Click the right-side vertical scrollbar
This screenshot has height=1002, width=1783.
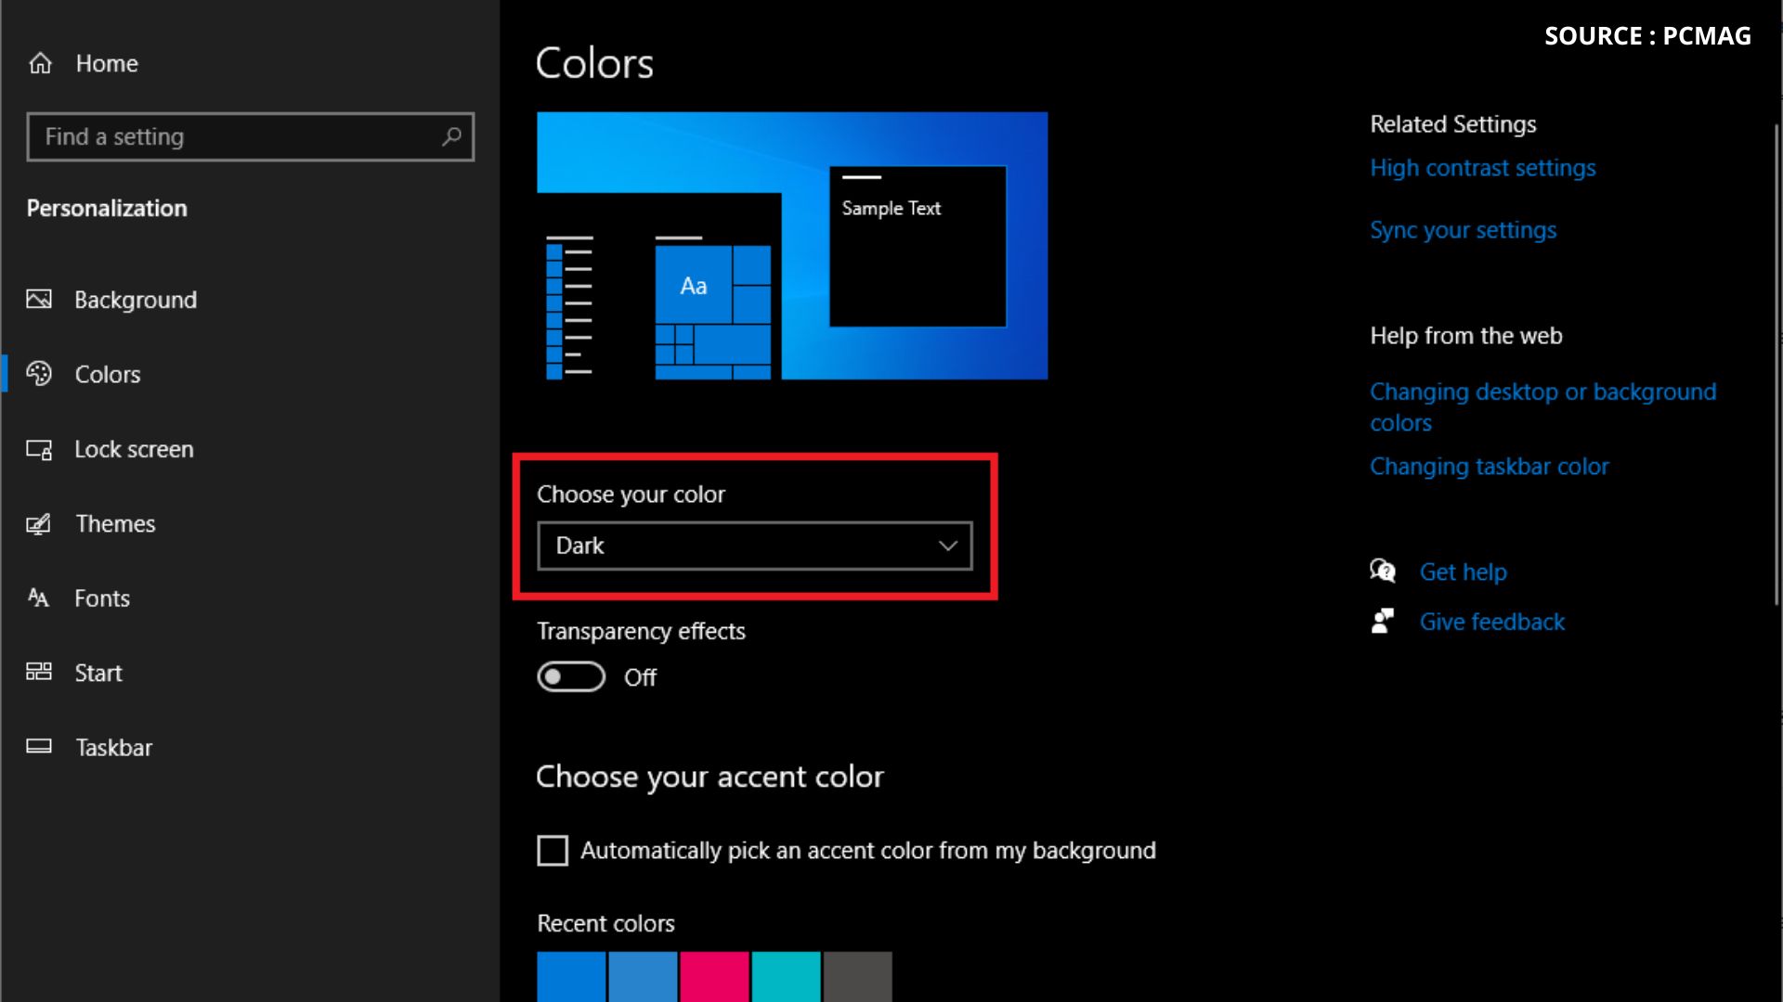[x=1776, y=366]
